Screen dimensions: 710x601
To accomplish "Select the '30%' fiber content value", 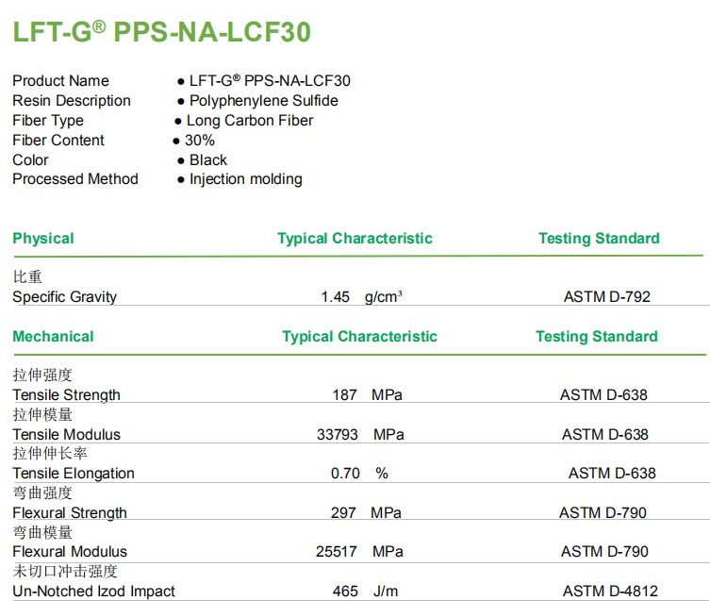I will coord(200,140).
